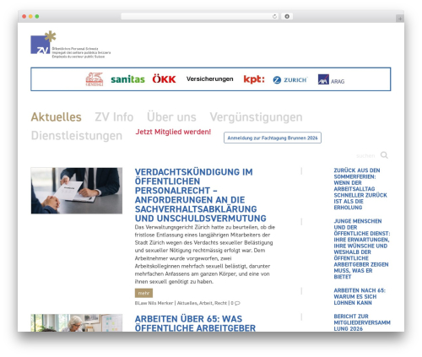
Task: Click Jetzt Mitglied werden! link
Action: (173, 132)
